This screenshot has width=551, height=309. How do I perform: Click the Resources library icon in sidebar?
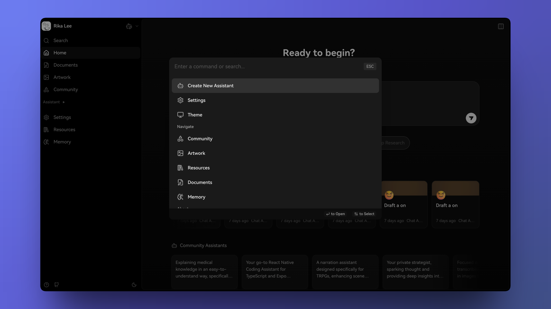(x=46, y=130)
